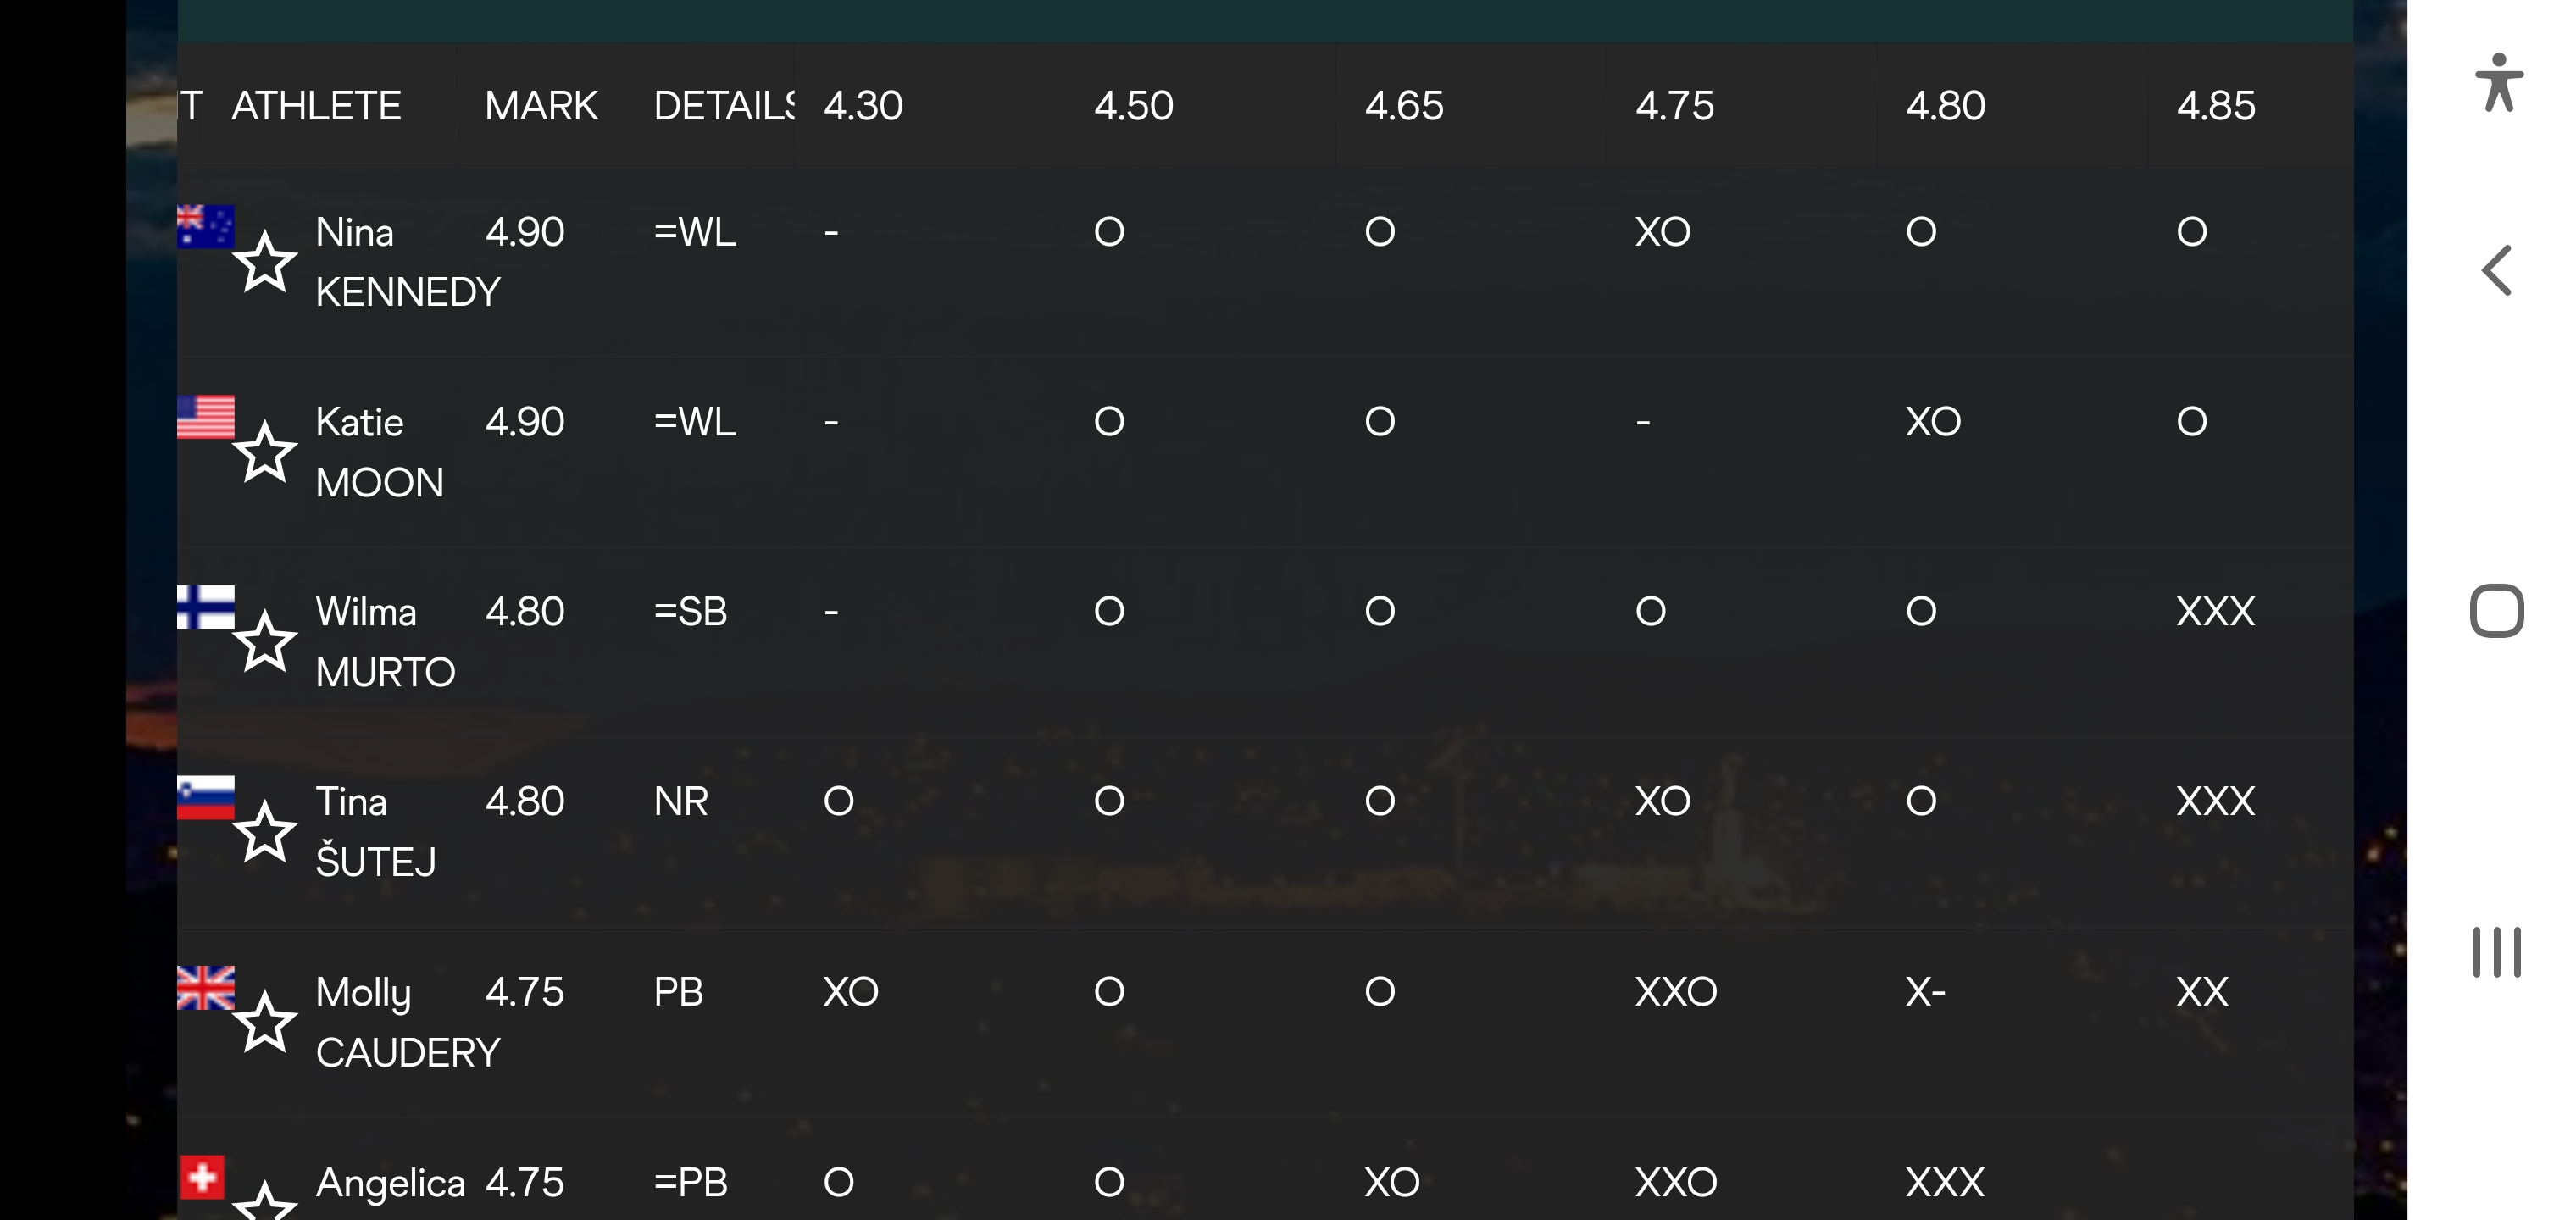The width and height of the screenshot is (2576, 1220).
Task: Toggle the star next to Katie Moon
Action: pos(265,452)
